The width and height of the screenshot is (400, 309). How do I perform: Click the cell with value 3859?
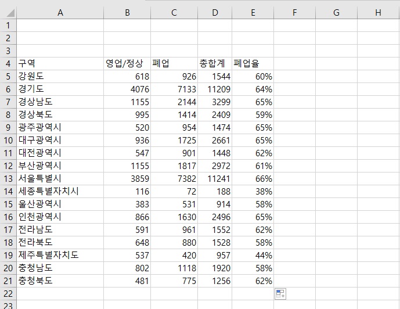(x=127, y=179)
